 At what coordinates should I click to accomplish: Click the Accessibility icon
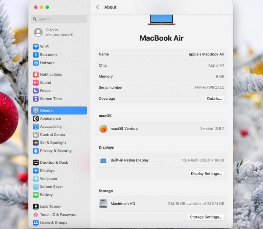click(36, 127)
